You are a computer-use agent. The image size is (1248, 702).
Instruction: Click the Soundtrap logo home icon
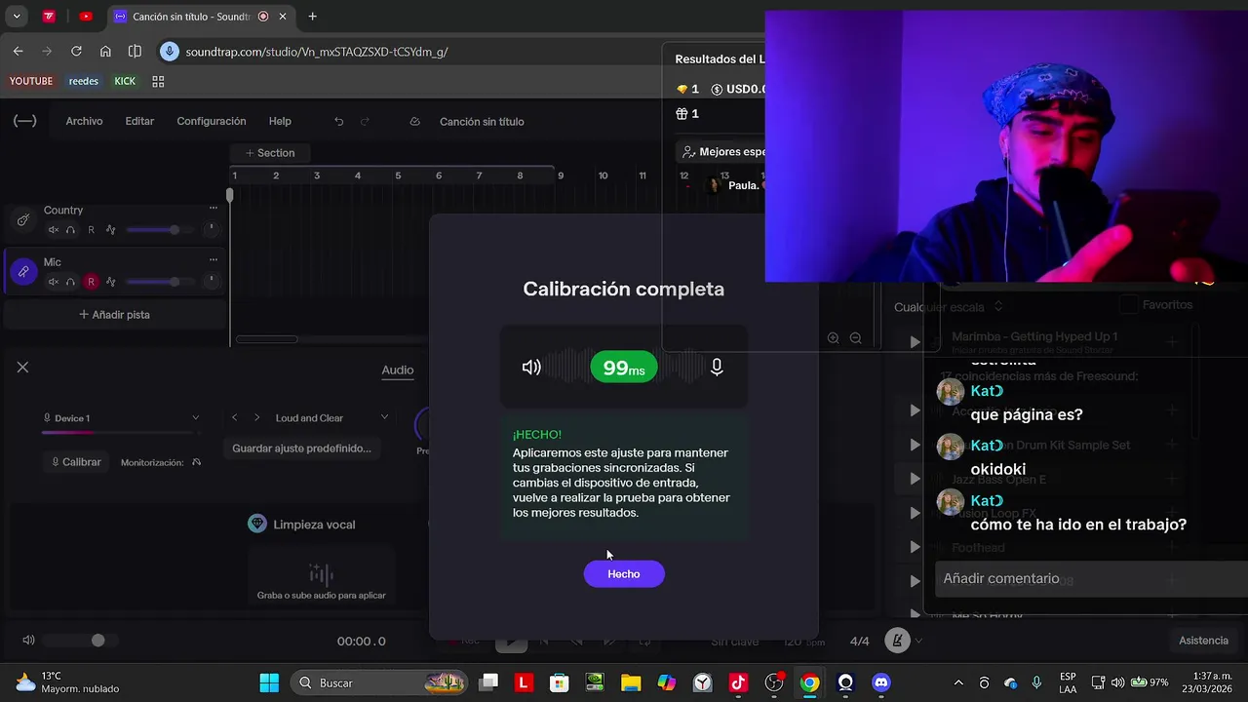[x=24, y=121]
